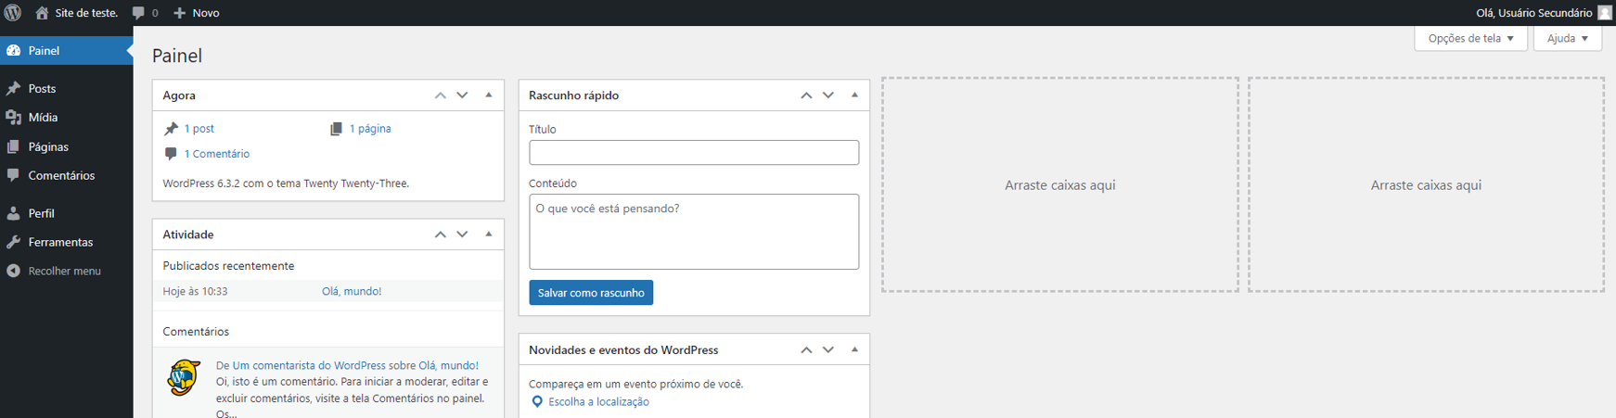Click the Ferramentas wrench icon in sidebar

click(14, 242)
